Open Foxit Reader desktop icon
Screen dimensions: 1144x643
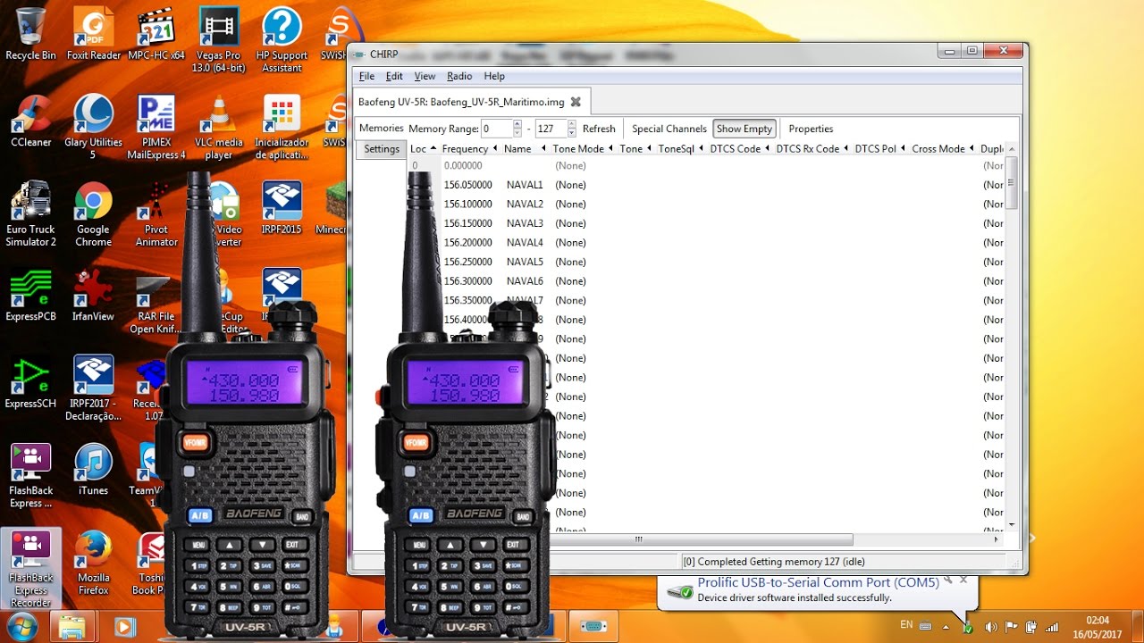pos(93,34)
